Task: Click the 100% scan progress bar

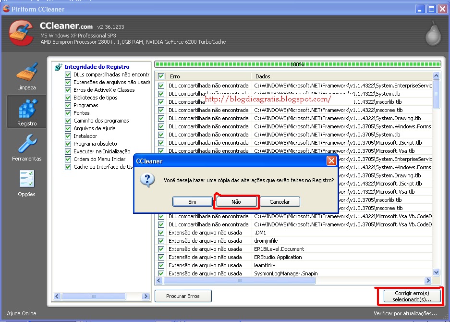Action: click(x=298, y=64)
